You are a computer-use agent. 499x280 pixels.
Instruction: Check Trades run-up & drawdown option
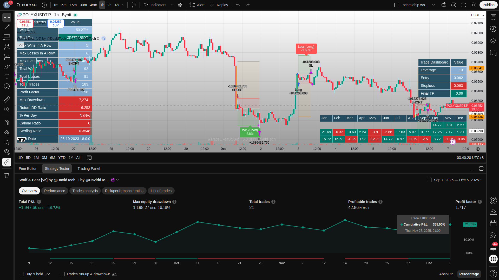click(x=62, y=274)
